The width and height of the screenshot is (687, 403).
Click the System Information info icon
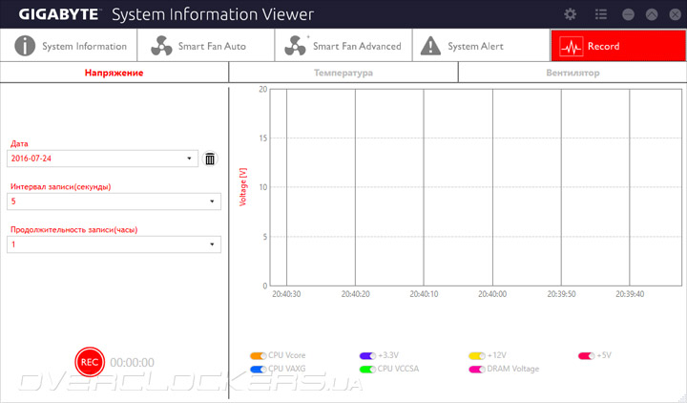click(x=25, y=46)
